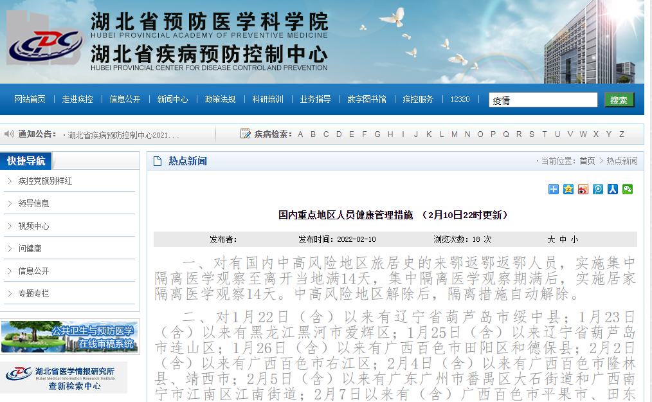The image size is (652, 402).
Task: Click the CDC logo in header
Action: (45, 43)
